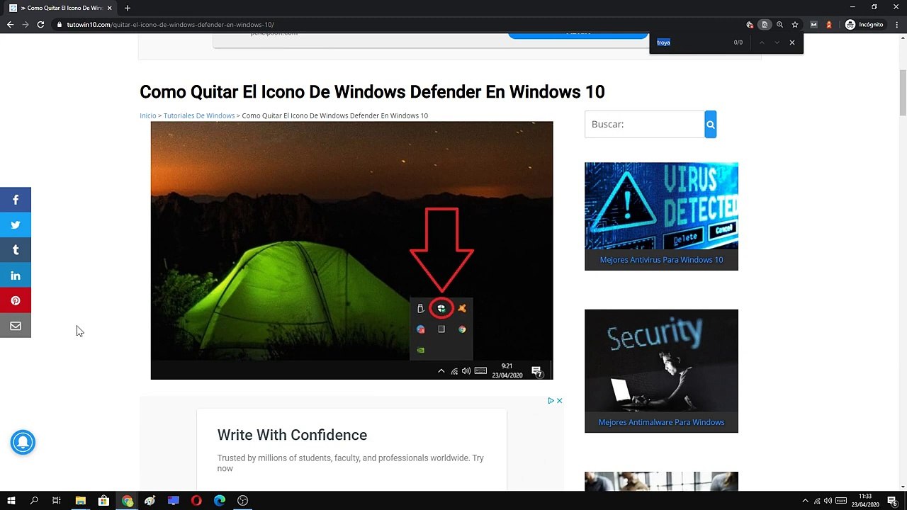The image size is (907, 510).
Task: Click the address bar URL
Action: 170,25
